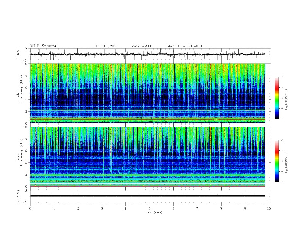Click the time axis tick label "7"

click(197, 208)
